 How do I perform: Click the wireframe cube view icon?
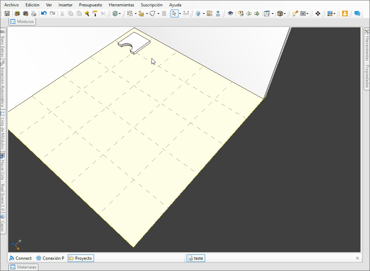tap(267, 13)
